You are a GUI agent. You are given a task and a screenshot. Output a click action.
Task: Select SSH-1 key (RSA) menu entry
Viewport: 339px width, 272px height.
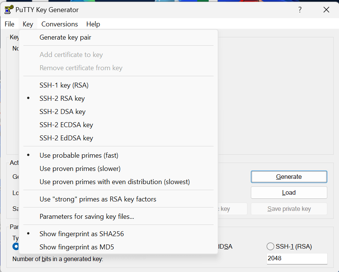(x=119, y=85)
